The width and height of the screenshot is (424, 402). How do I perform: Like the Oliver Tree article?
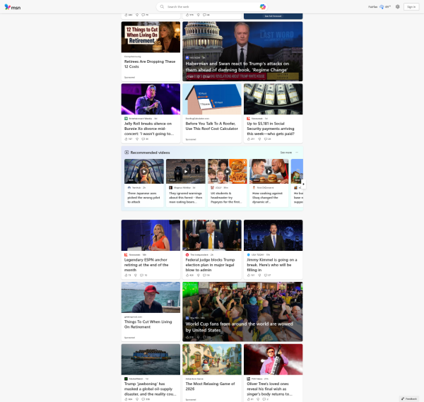[250, 399]
